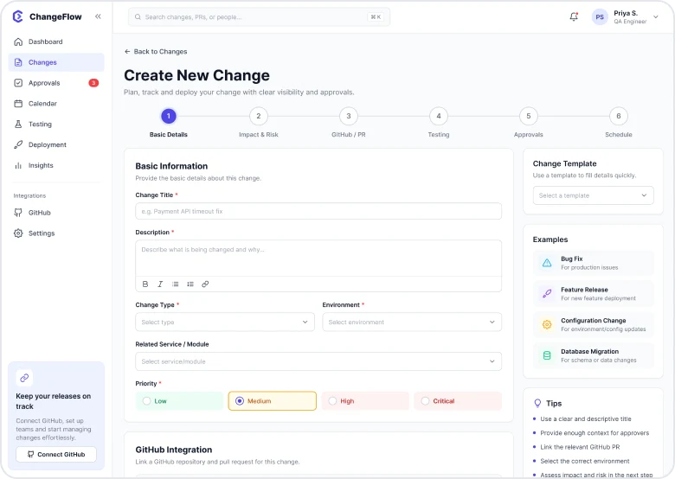
Task: Choose the Database Migration example
Action: click(x=593, y=355)
